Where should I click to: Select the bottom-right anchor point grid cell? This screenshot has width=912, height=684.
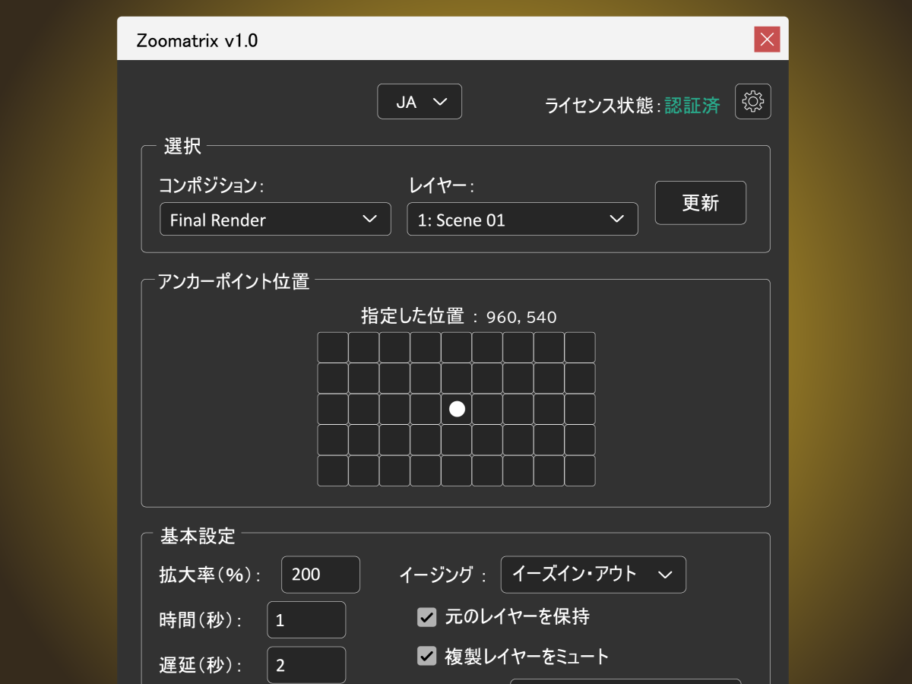coord(580,470)
